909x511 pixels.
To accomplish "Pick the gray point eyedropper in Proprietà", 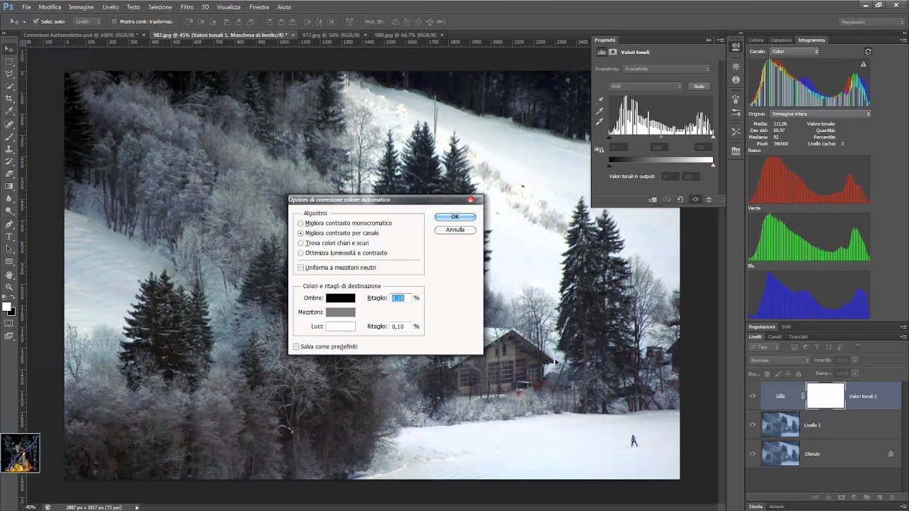I will point(600,111).
